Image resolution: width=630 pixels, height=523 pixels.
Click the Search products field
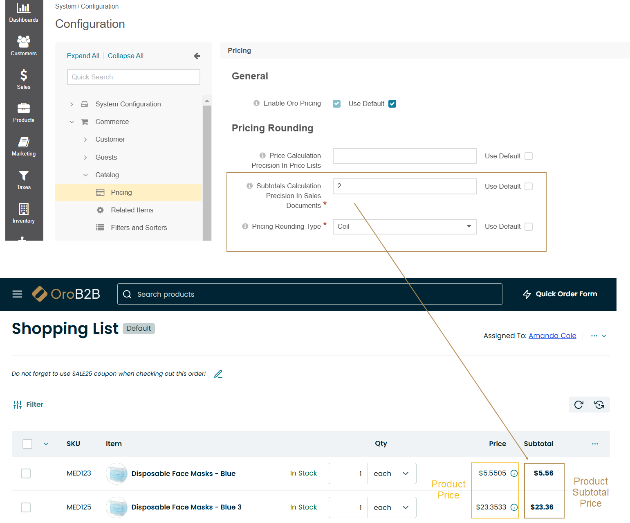[309, 294]
